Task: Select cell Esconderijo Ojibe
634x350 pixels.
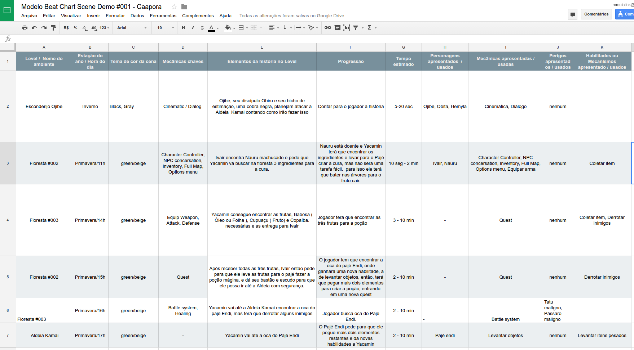Action: (44, 107)
